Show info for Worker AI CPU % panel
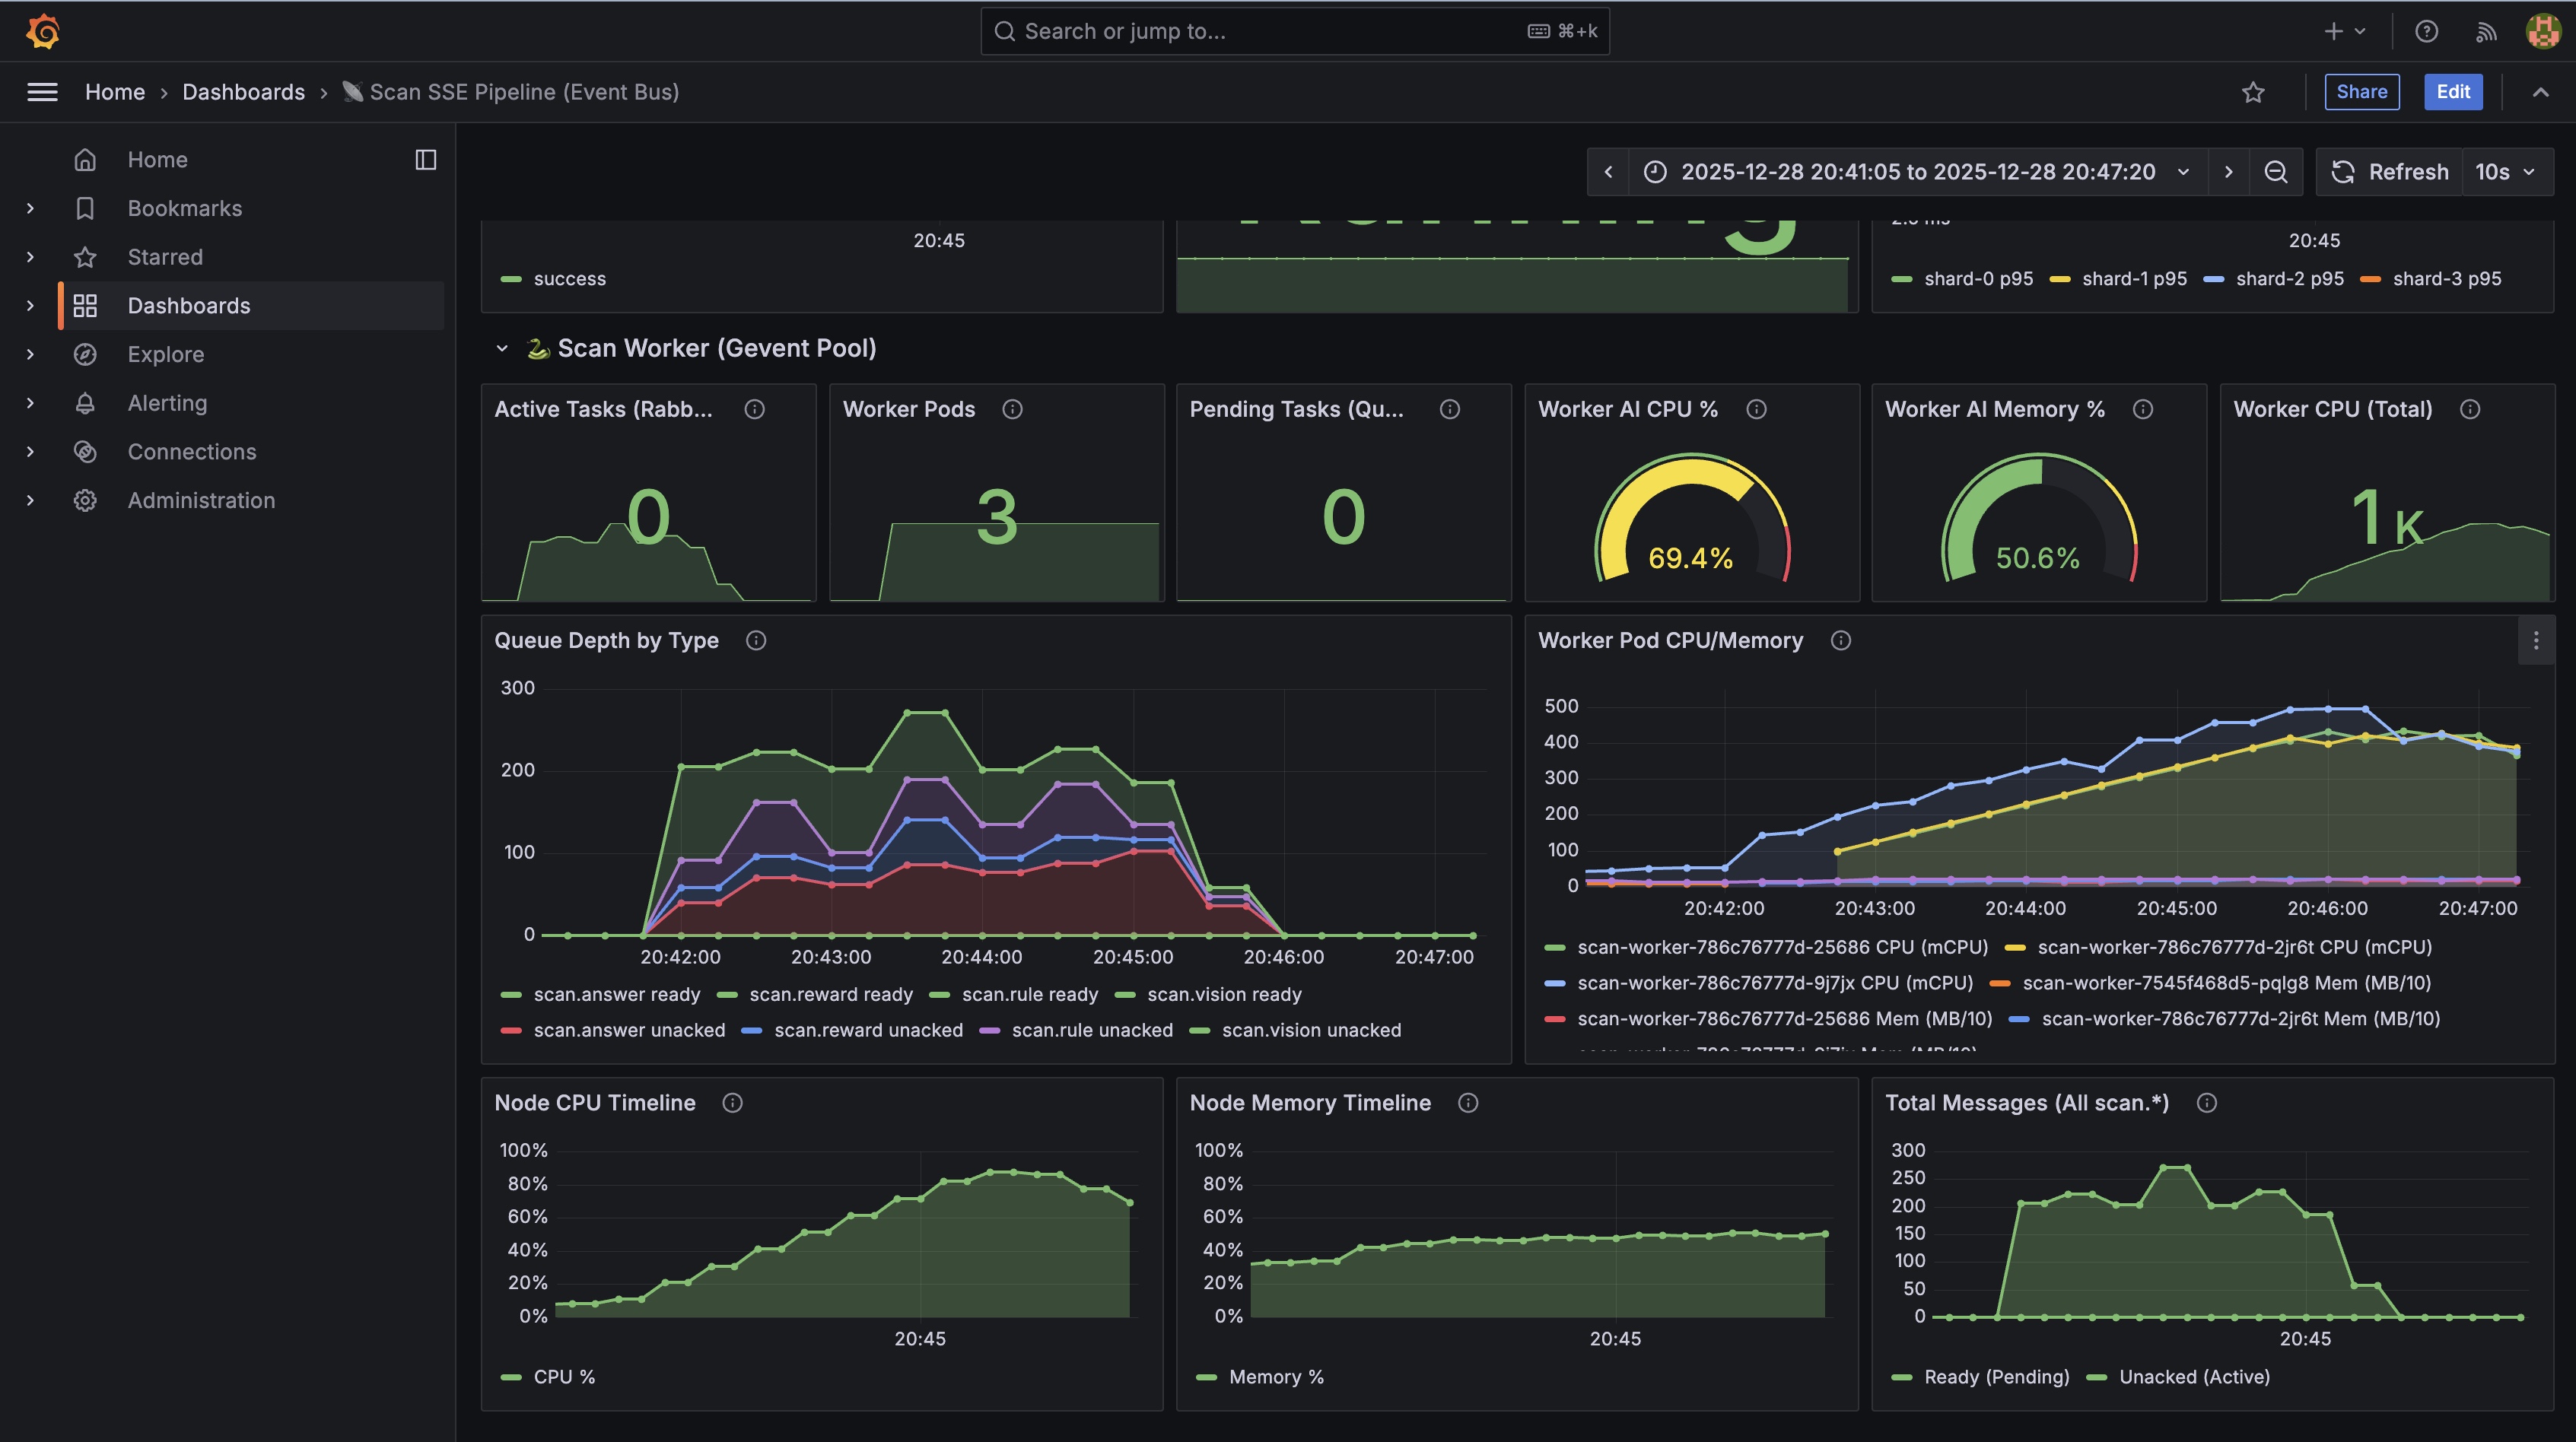The height and width of the screenshot is (1442, 2576). point(1756,409)
